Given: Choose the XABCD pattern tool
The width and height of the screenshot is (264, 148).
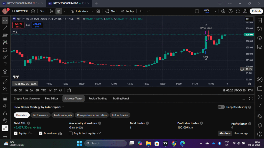Looking at the screenshot, I should [5, 42].
